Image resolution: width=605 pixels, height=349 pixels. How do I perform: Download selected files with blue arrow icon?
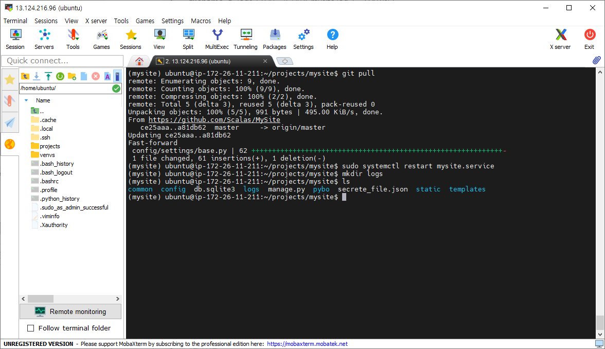[x=36, y=76]
